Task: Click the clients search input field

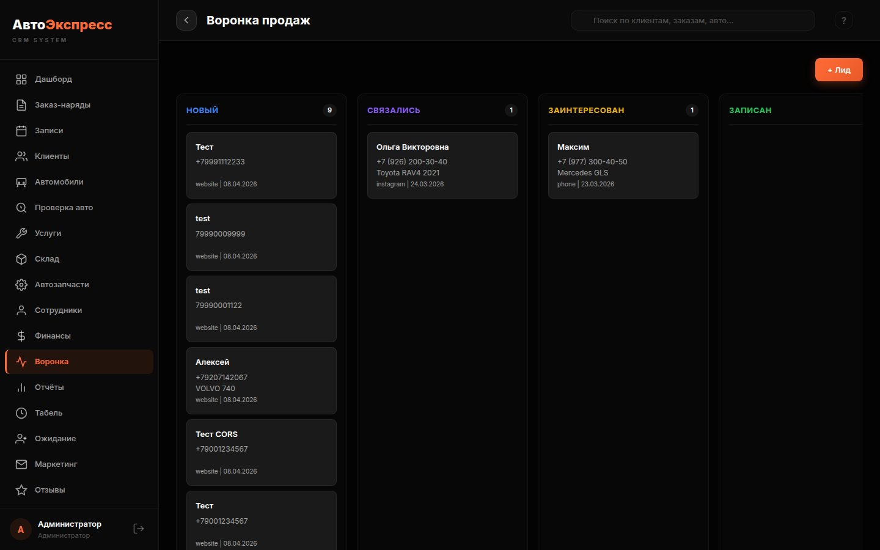Action: pos(692,20)
